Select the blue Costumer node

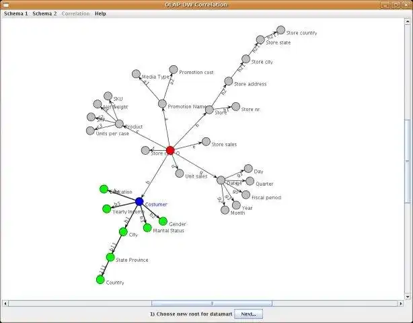(x=139, y=202)
